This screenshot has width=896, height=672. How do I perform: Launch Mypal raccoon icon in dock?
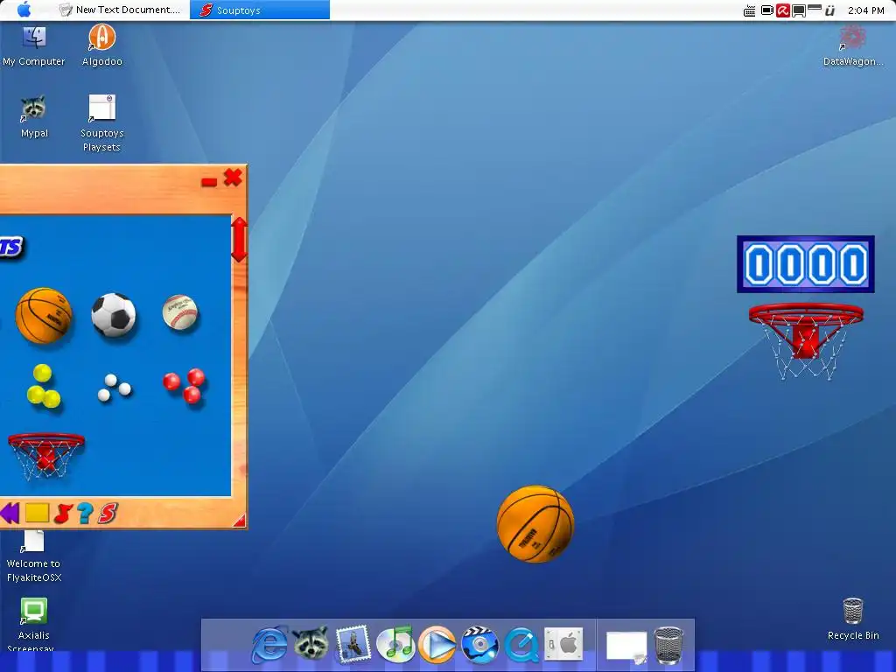[x=311, y=643]
